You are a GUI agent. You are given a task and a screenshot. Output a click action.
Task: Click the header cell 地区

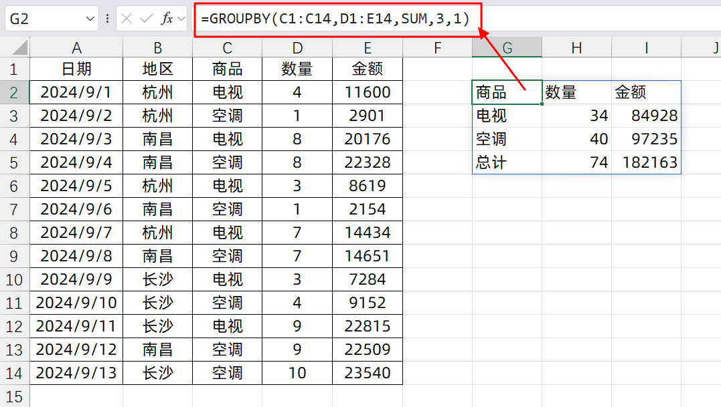158,70
